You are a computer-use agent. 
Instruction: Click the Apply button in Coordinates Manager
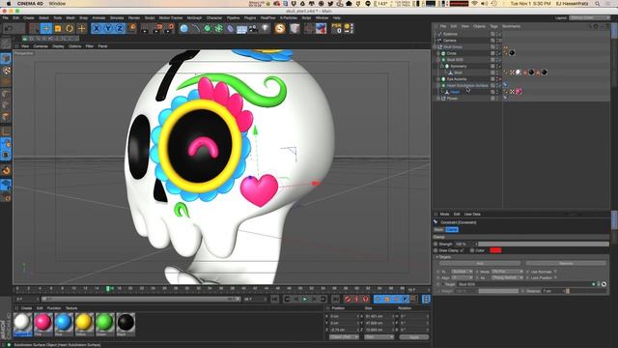pyautogui.click(x=414, y=337)
